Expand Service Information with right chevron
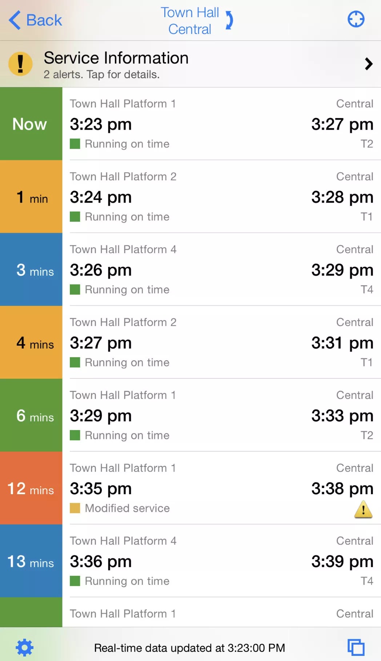 tap(369, 64)
